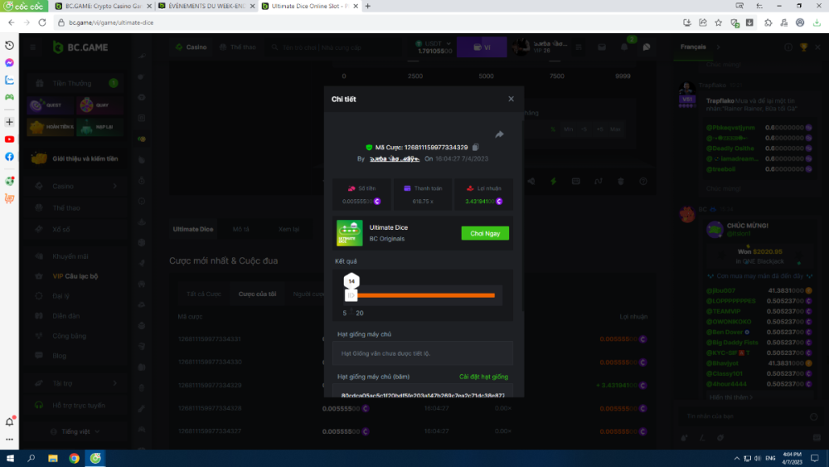Click the trophy icon in chat panel
829x467 pixels.
pos(803,47)
